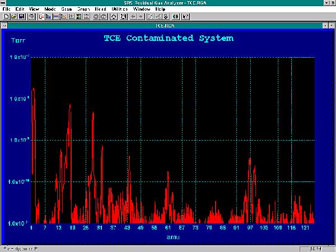This screenshot has height=252, width=336.
Task: Open the File menu
Action: click(x=6, y=10)
